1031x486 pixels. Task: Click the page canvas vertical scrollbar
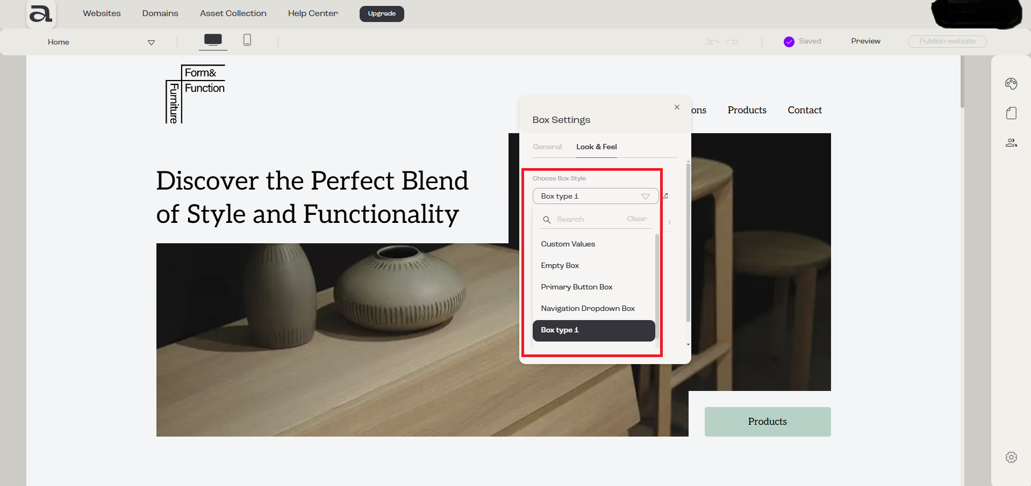tap(962, 82)
